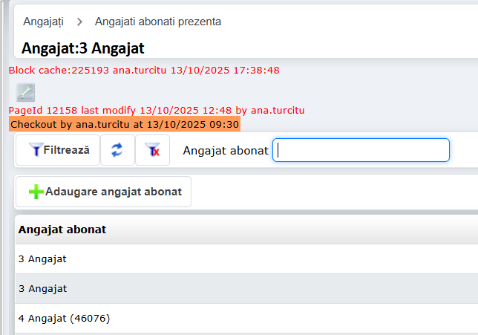Image resolution: width=478 pixels, height=335 pixels.
Task: Open Angajati abonati prezenta breadcrumb
Action: (157, 22)
